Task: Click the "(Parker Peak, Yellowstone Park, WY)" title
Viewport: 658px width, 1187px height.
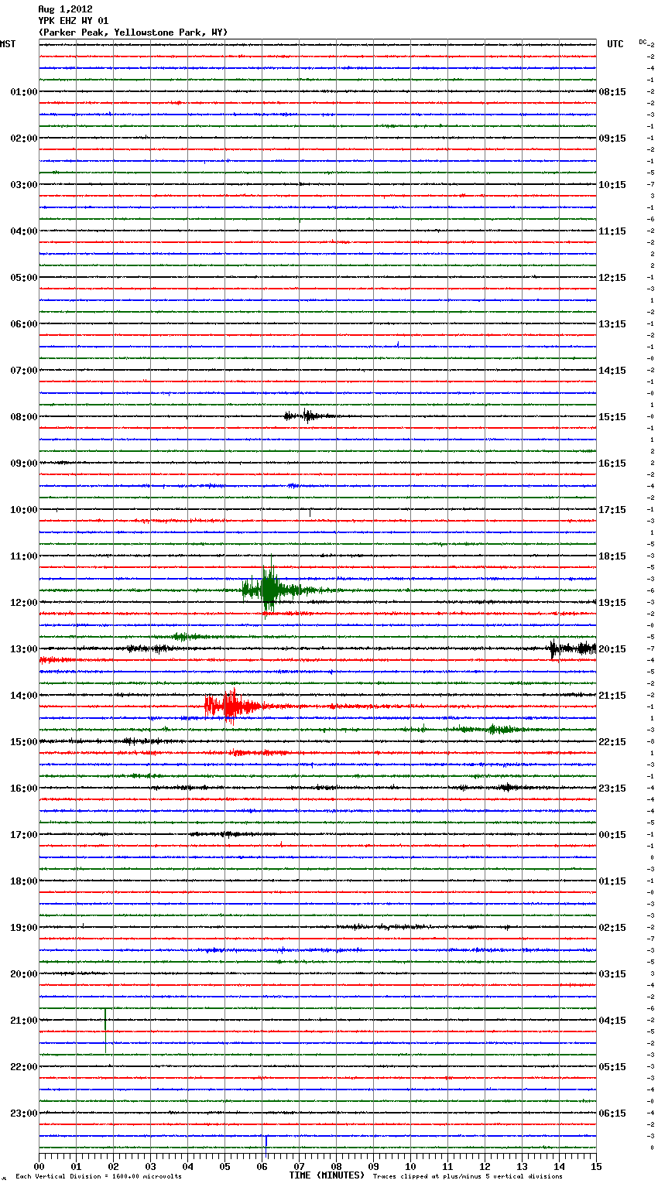Action: pyautogui.click(x=133, y=32)
